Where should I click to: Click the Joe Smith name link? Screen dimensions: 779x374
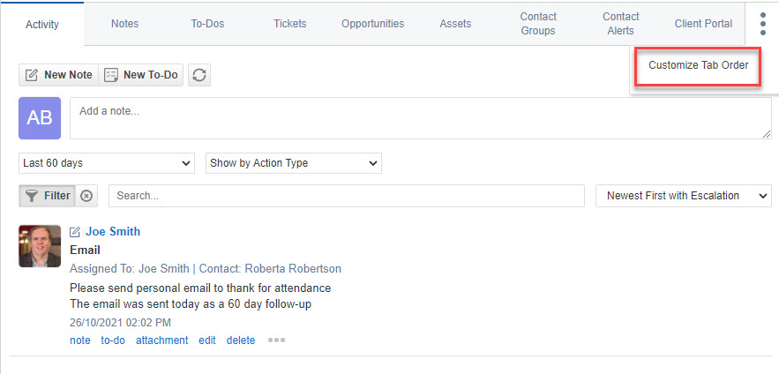tap(113, 231)
